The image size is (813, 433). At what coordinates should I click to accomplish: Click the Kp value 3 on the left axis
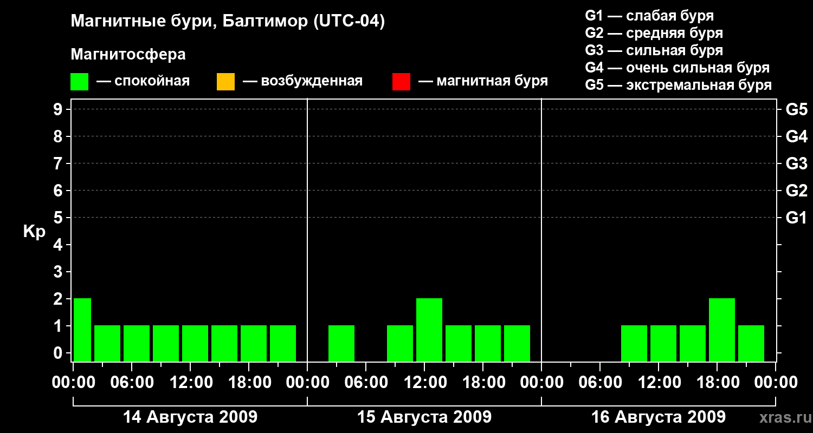(59, 272)
